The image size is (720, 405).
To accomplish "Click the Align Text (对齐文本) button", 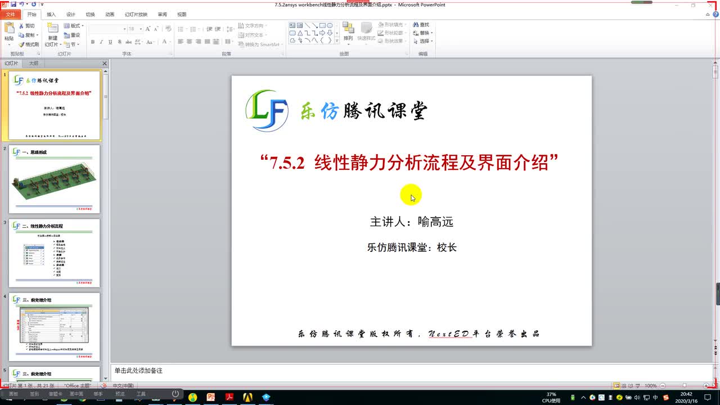I will pos(251,35).
